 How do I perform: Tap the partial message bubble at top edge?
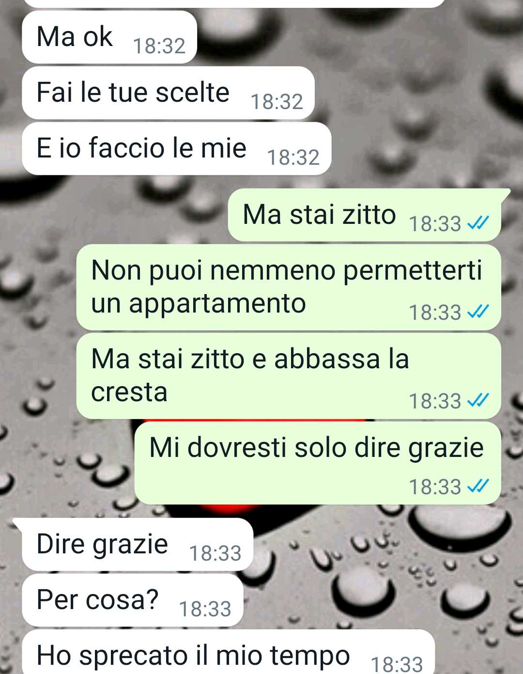click(x=234, y=3)
